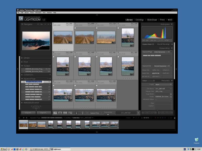
Task: Select the keyword painter spray can
Action: (76, 113)
